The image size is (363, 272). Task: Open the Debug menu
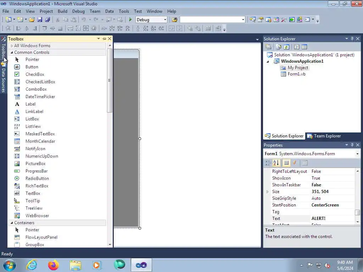pyautogui.click(x=78, y=11)
